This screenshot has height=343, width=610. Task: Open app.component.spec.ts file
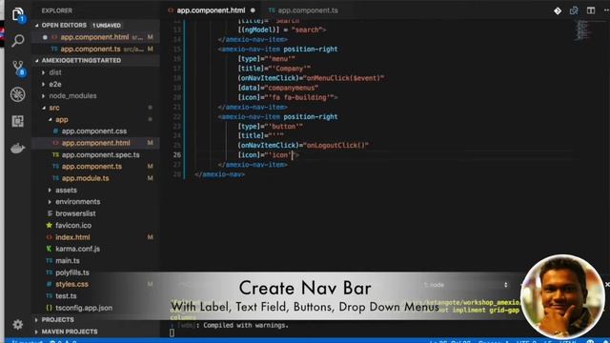click(100, 154)
